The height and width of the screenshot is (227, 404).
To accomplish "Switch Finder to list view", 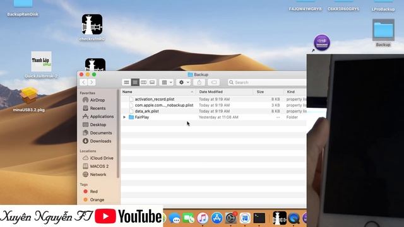I will 135,83.
